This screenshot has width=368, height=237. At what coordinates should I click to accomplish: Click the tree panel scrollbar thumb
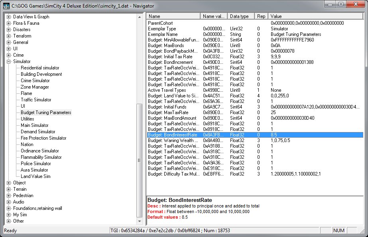click(x=140, y=160)
